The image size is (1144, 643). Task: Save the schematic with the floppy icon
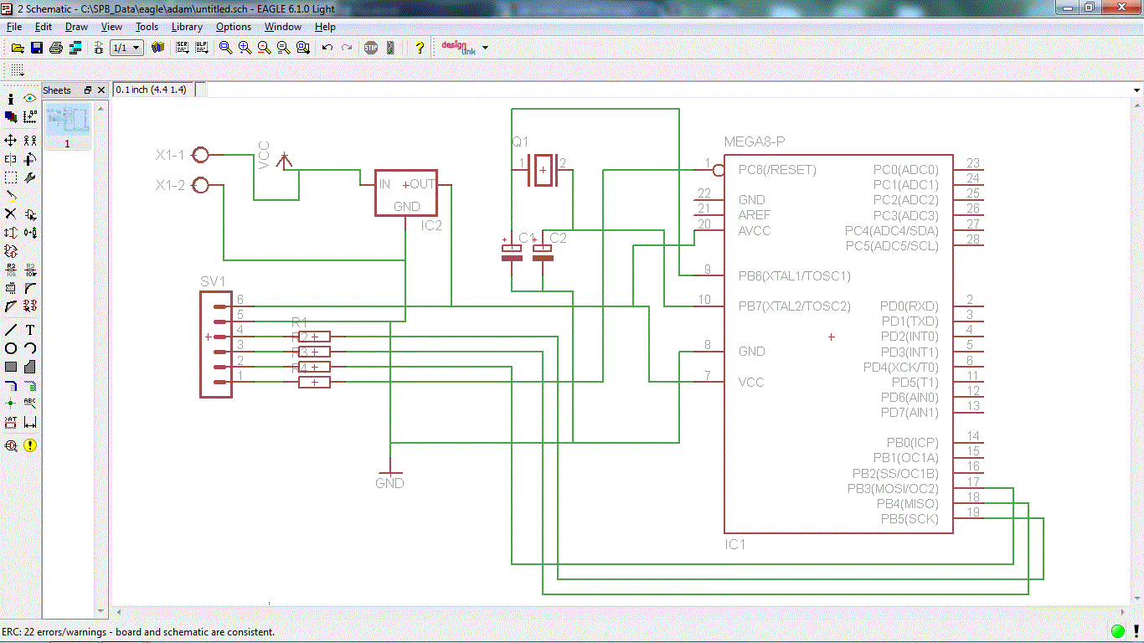[x=36, y=48]
